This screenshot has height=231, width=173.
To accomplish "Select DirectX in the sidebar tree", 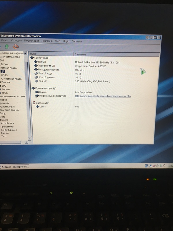I will [x=4, y=120].
